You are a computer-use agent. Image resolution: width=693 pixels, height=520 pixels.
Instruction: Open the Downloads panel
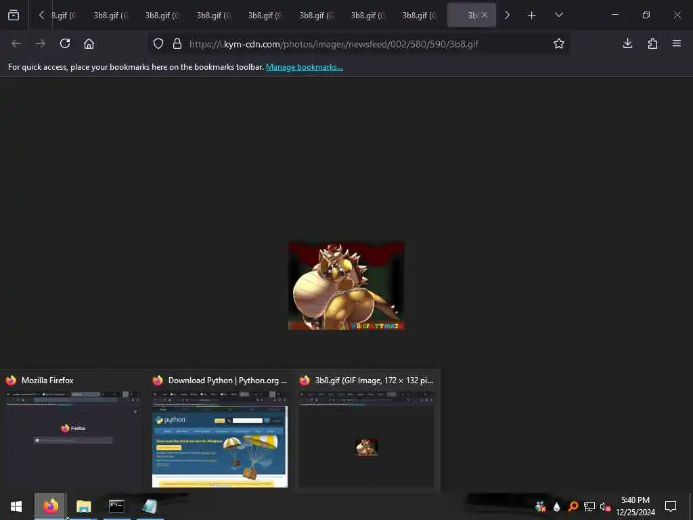click(x=627, y=43)
